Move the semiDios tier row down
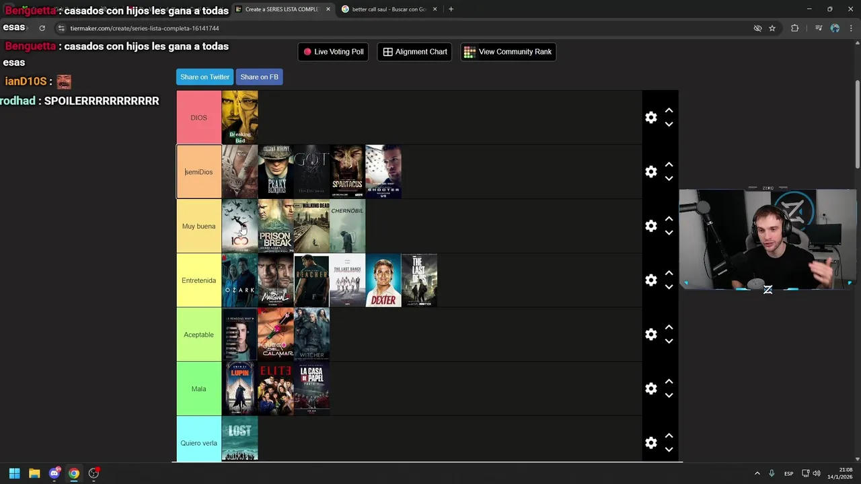861x484 pixels. (669, 179)
